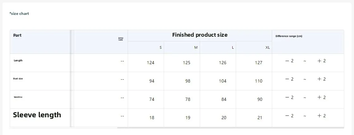Viewport: 354px width, 135px height.
Task: Select the "Waistline" row label
Action: point(18,97)
